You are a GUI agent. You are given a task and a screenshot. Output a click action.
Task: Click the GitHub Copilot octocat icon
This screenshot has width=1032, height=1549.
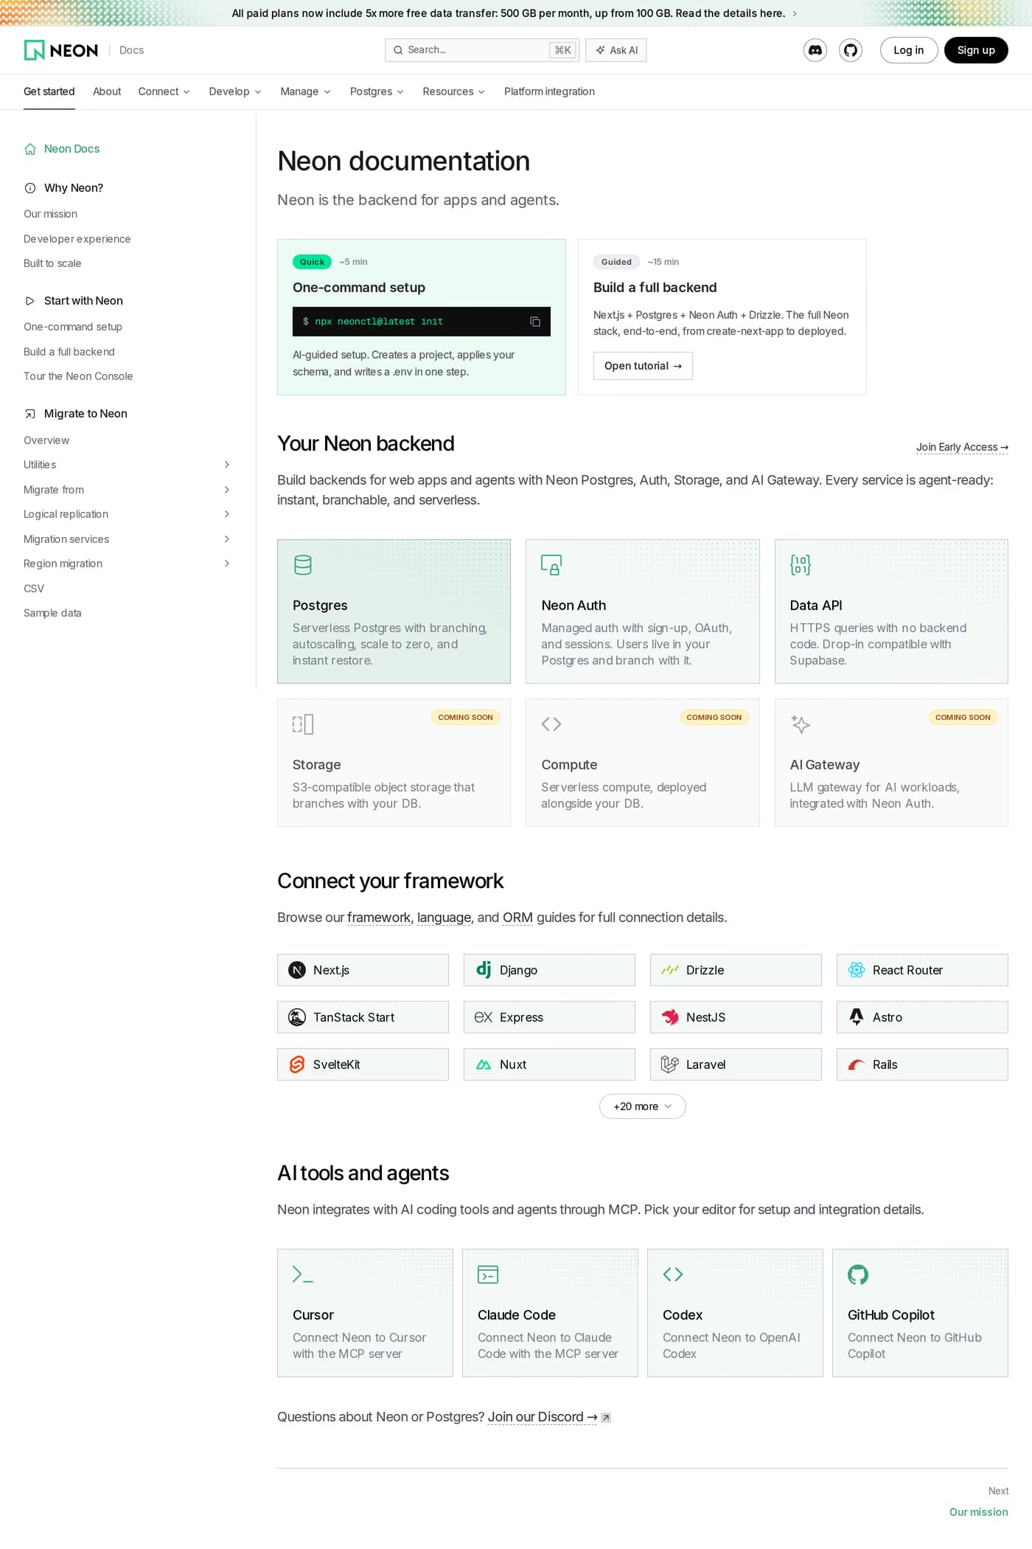(858, 1275)
